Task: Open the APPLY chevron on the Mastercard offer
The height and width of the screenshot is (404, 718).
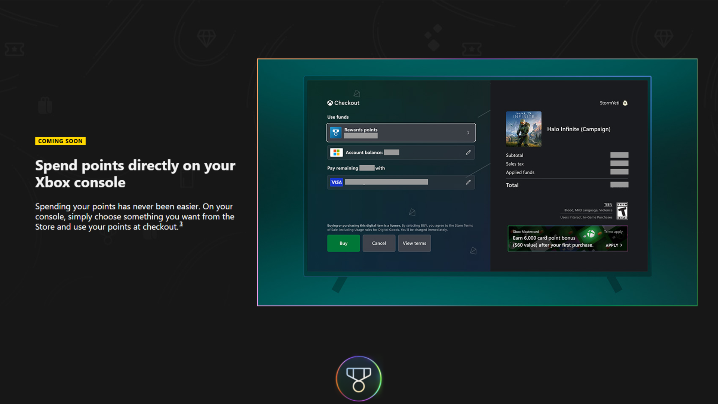Action: coord(621,245)
